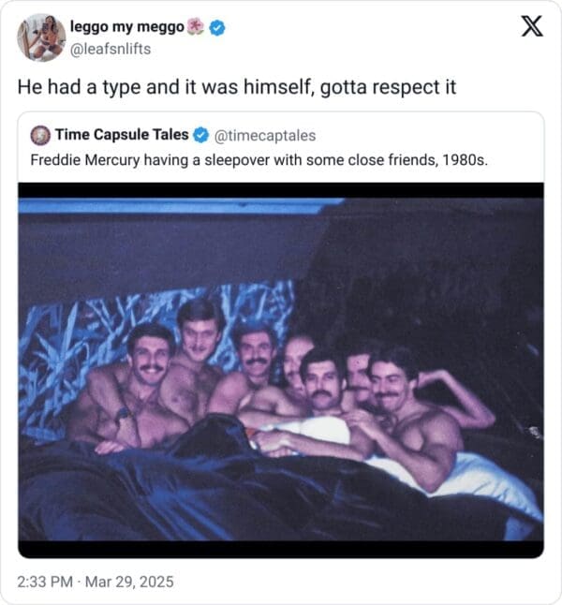Open the "leggo my meggo" display name
Image resolution: width=562 pixels, height=605 pixels.
click(x=126, y=28)
